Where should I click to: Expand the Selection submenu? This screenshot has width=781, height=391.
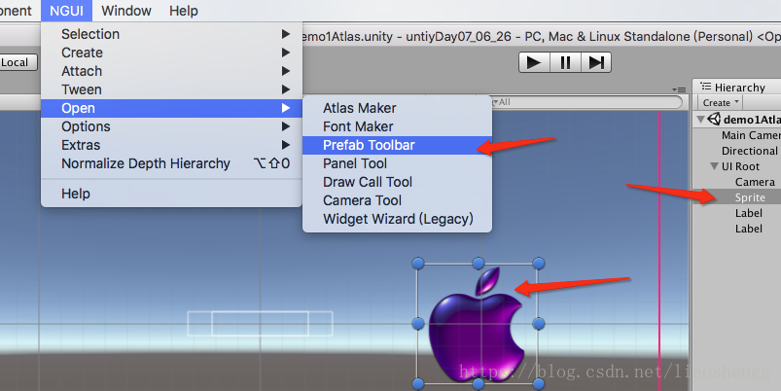(171, 34)
